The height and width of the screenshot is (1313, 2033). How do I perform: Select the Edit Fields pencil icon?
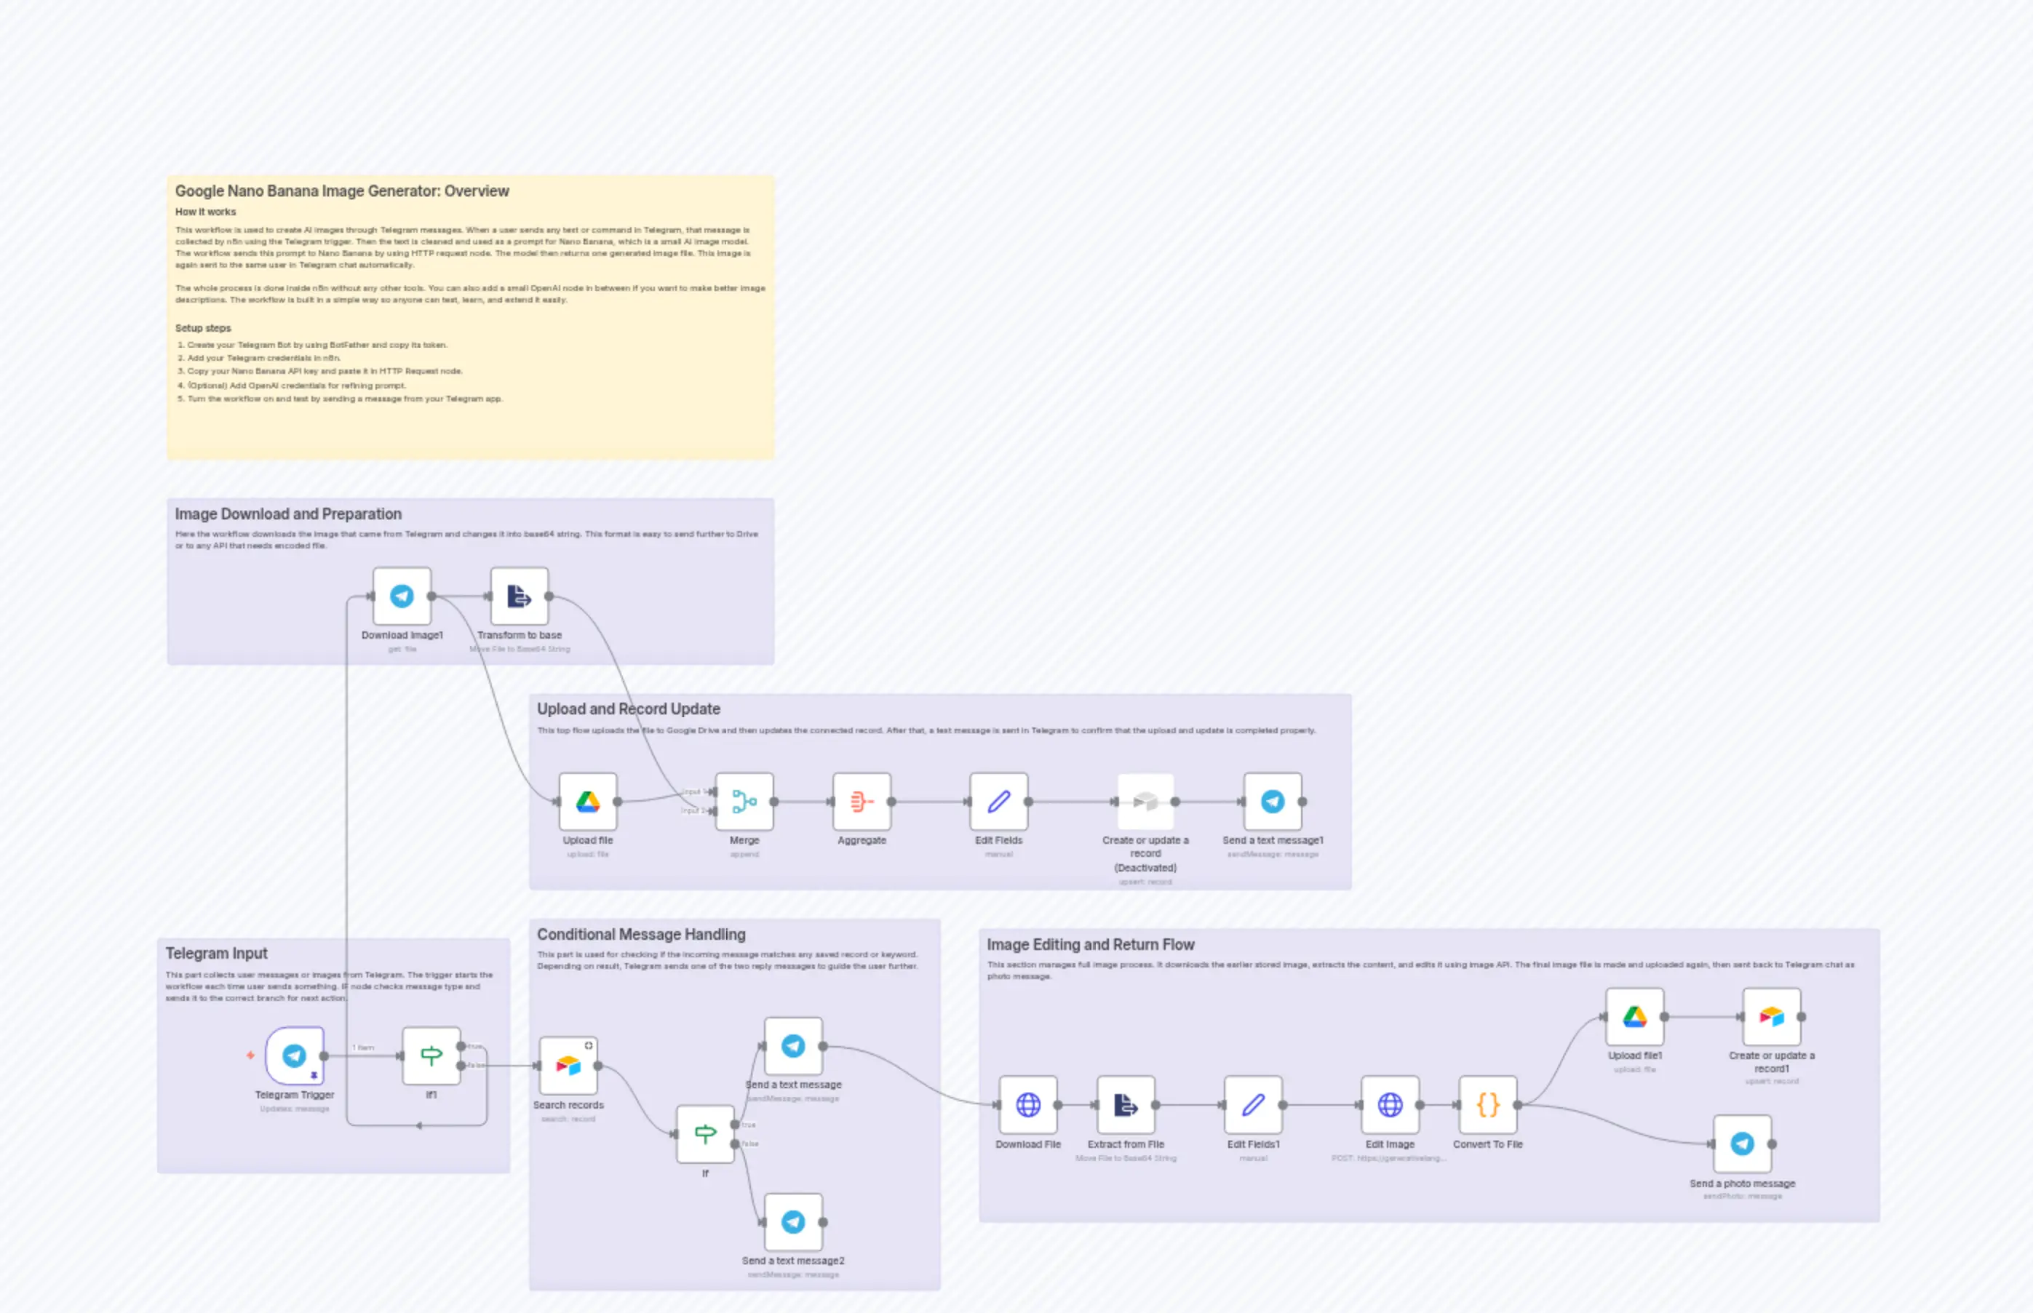tap(998, 802)
